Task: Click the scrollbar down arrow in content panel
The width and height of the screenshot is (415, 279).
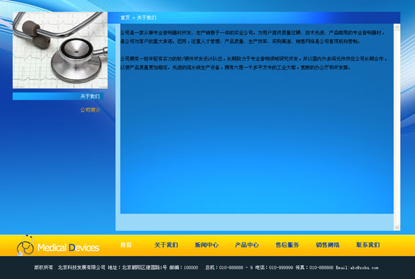Action: click(397, 227)
